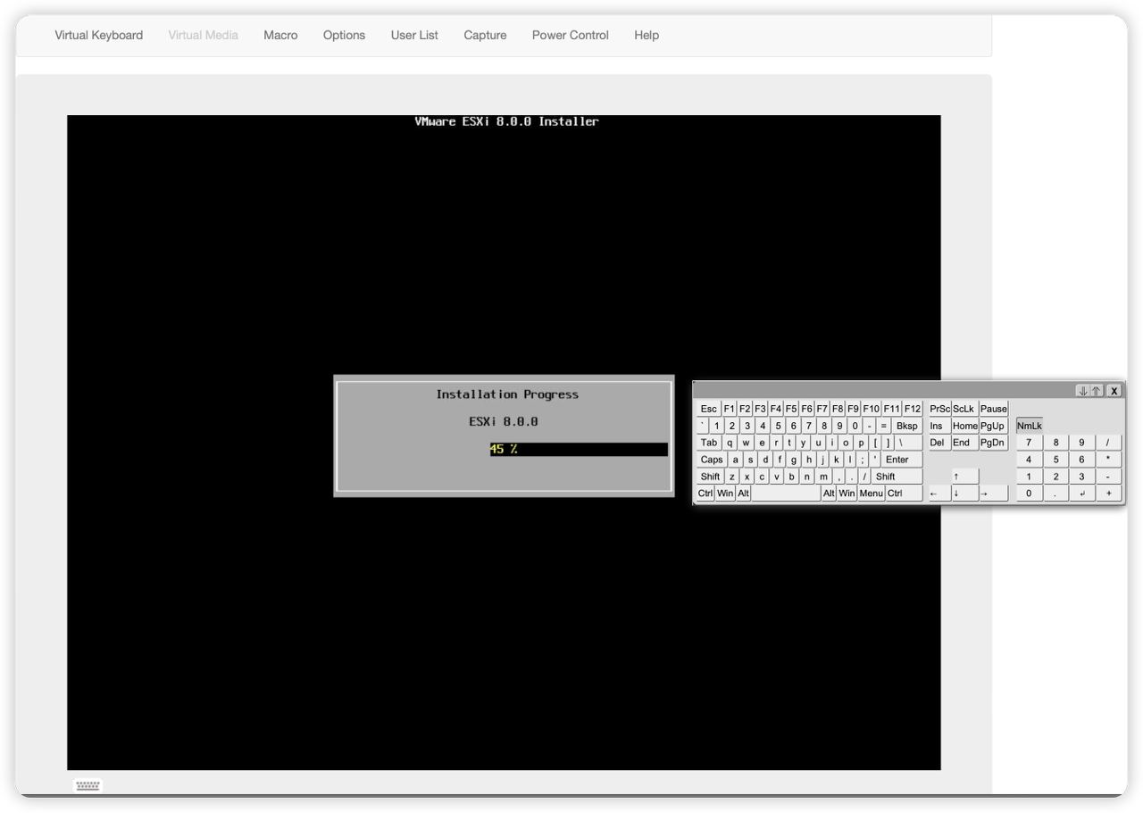Click the PgUp key
Screen dimensions: 1143x813
click(x=994, y=426)
